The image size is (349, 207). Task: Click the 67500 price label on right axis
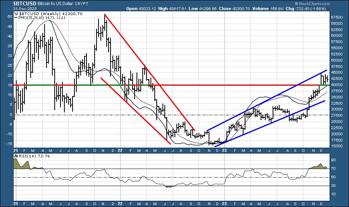click(x=337, y=17)
